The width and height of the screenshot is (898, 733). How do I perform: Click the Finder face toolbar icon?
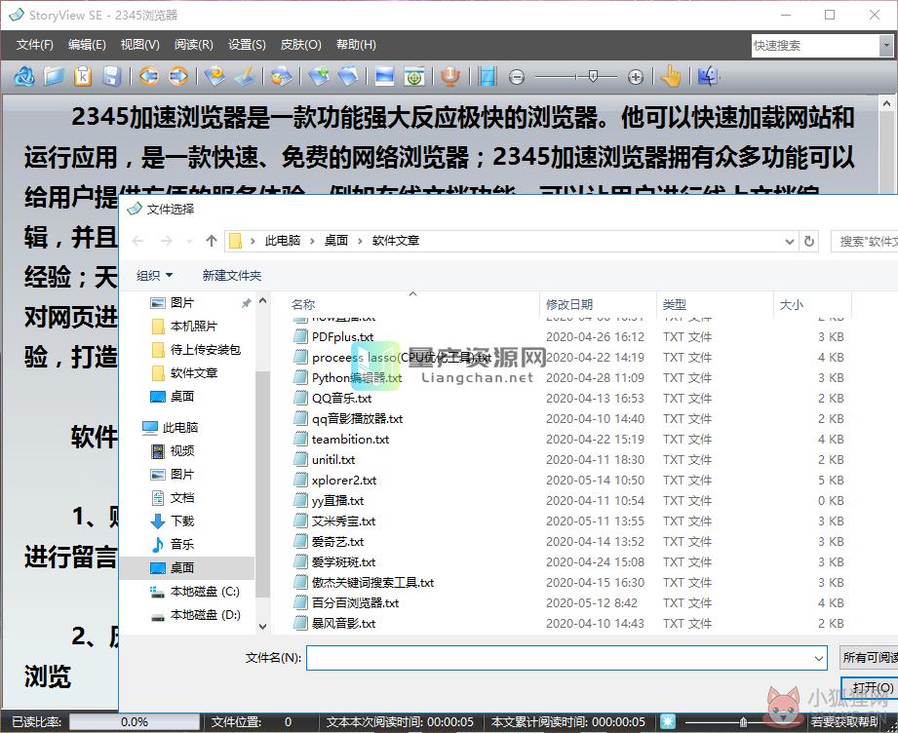(708, 76)
